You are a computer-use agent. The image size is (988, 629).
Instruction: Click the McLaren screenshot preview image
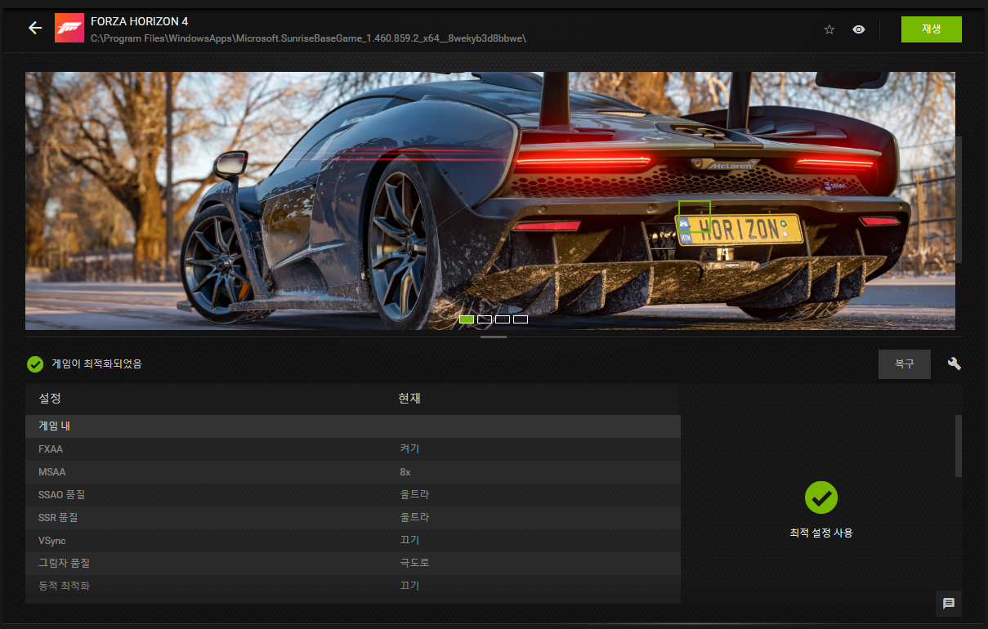[x=490, y=201]
